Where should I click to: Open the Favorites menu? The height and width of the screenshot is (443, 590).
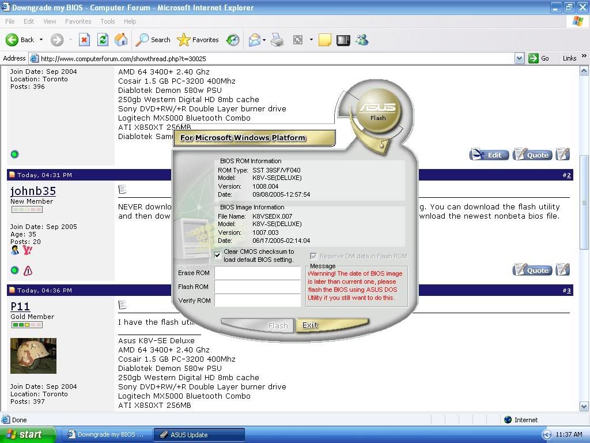78,21
